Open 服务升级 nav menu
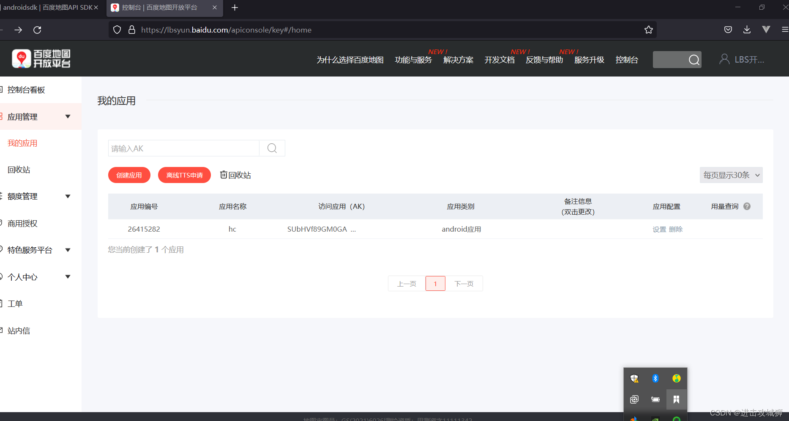789x421 pixels. [x=589, y=60]
